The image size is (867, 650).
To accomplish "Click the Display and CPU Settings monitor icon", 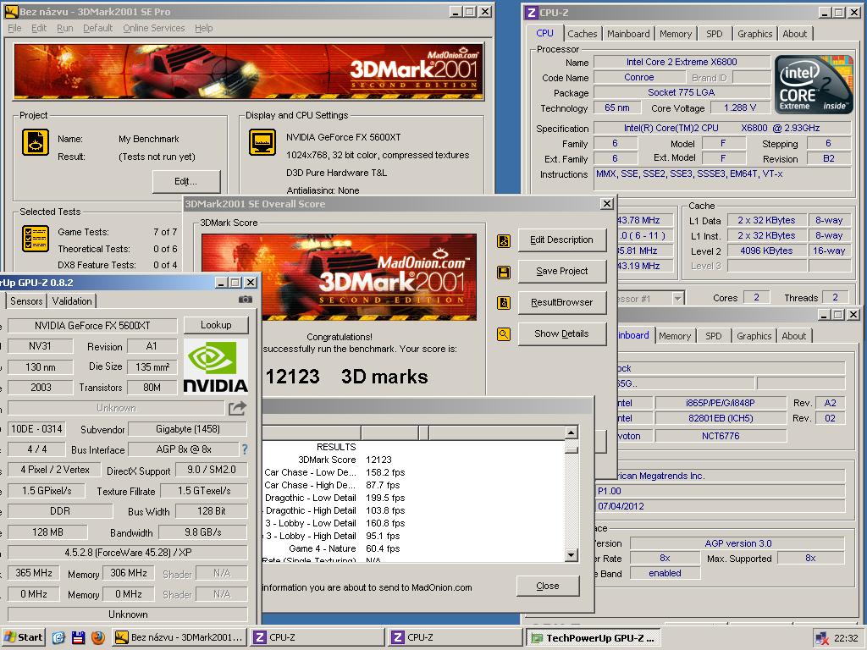I will [x=262, y=142].
